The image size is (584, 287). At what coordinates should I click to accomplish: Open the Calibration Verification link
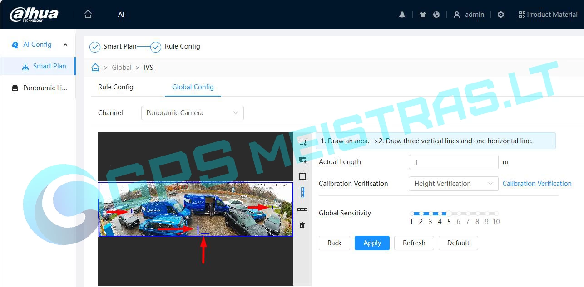click(x=537, y=184)
